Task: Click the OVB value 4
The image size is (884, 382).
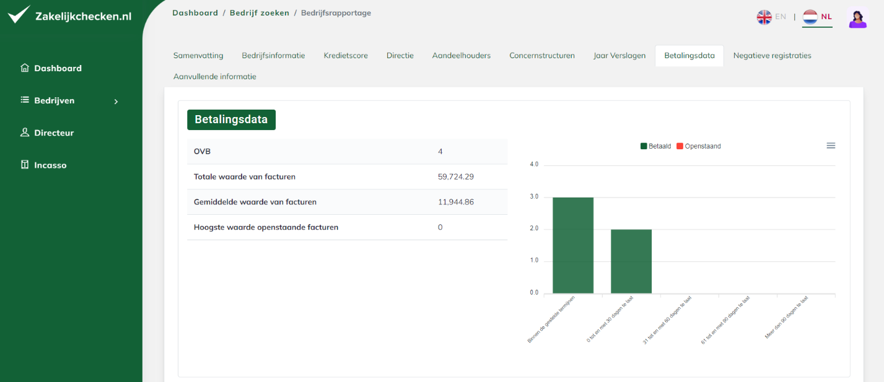Action: [x=440, y=151]
